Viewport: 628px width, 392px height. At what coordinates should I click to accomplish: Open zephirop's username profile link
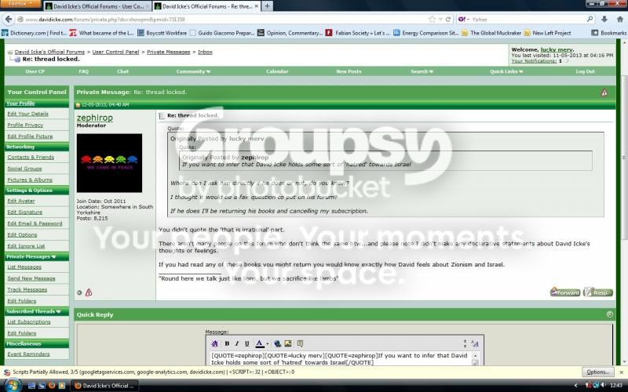(94, 118)
